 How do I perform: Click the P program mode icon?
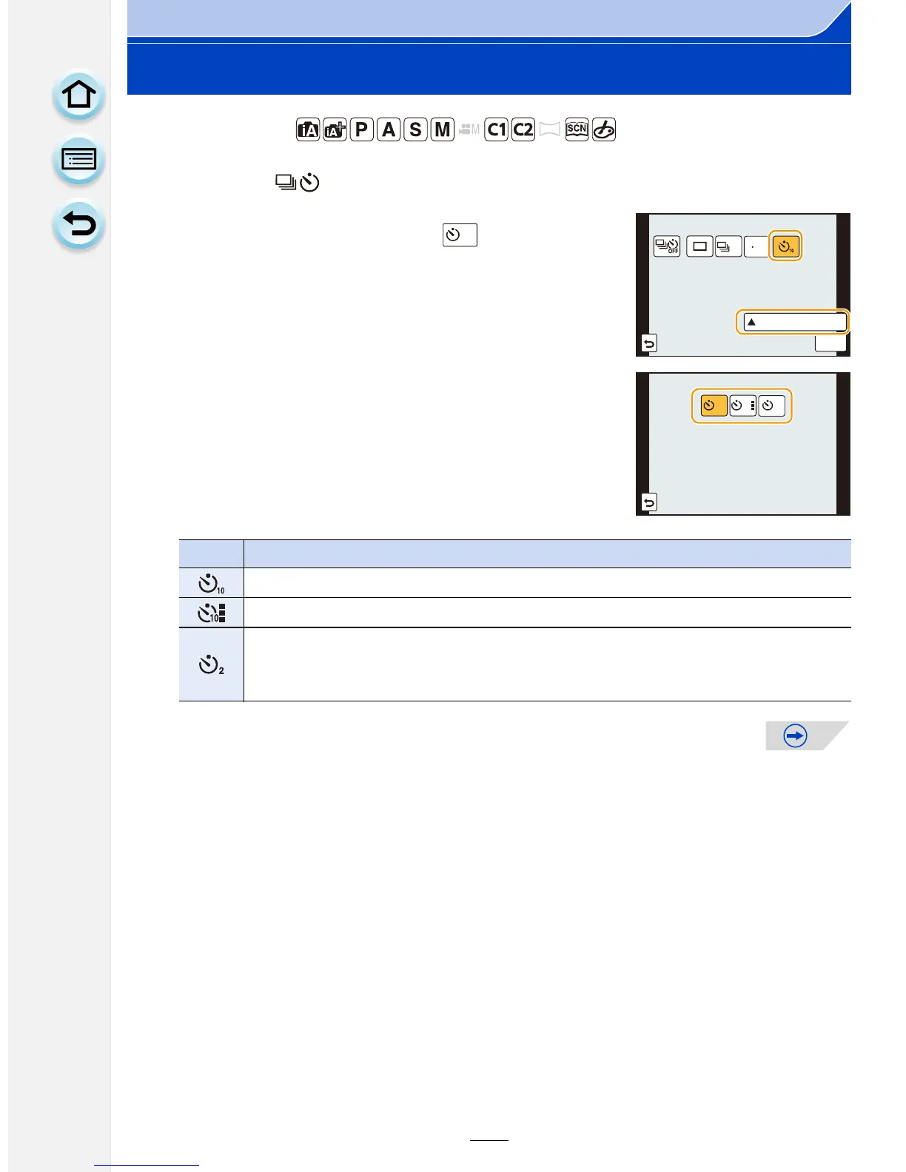pos(361,129)
